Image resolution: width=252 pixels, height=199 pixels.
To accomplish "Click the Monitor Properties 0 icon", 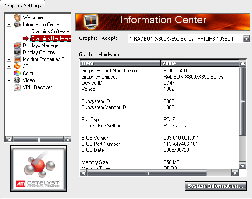I will [x=17, y=59].
